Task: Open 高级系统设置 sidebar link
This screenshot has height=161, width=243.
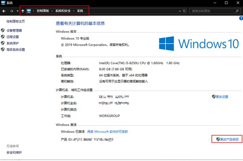Action: [x=16, y=50]
